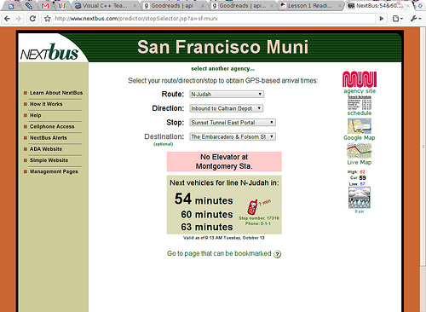Click the Rain weather icon

[x=360, y=198]
